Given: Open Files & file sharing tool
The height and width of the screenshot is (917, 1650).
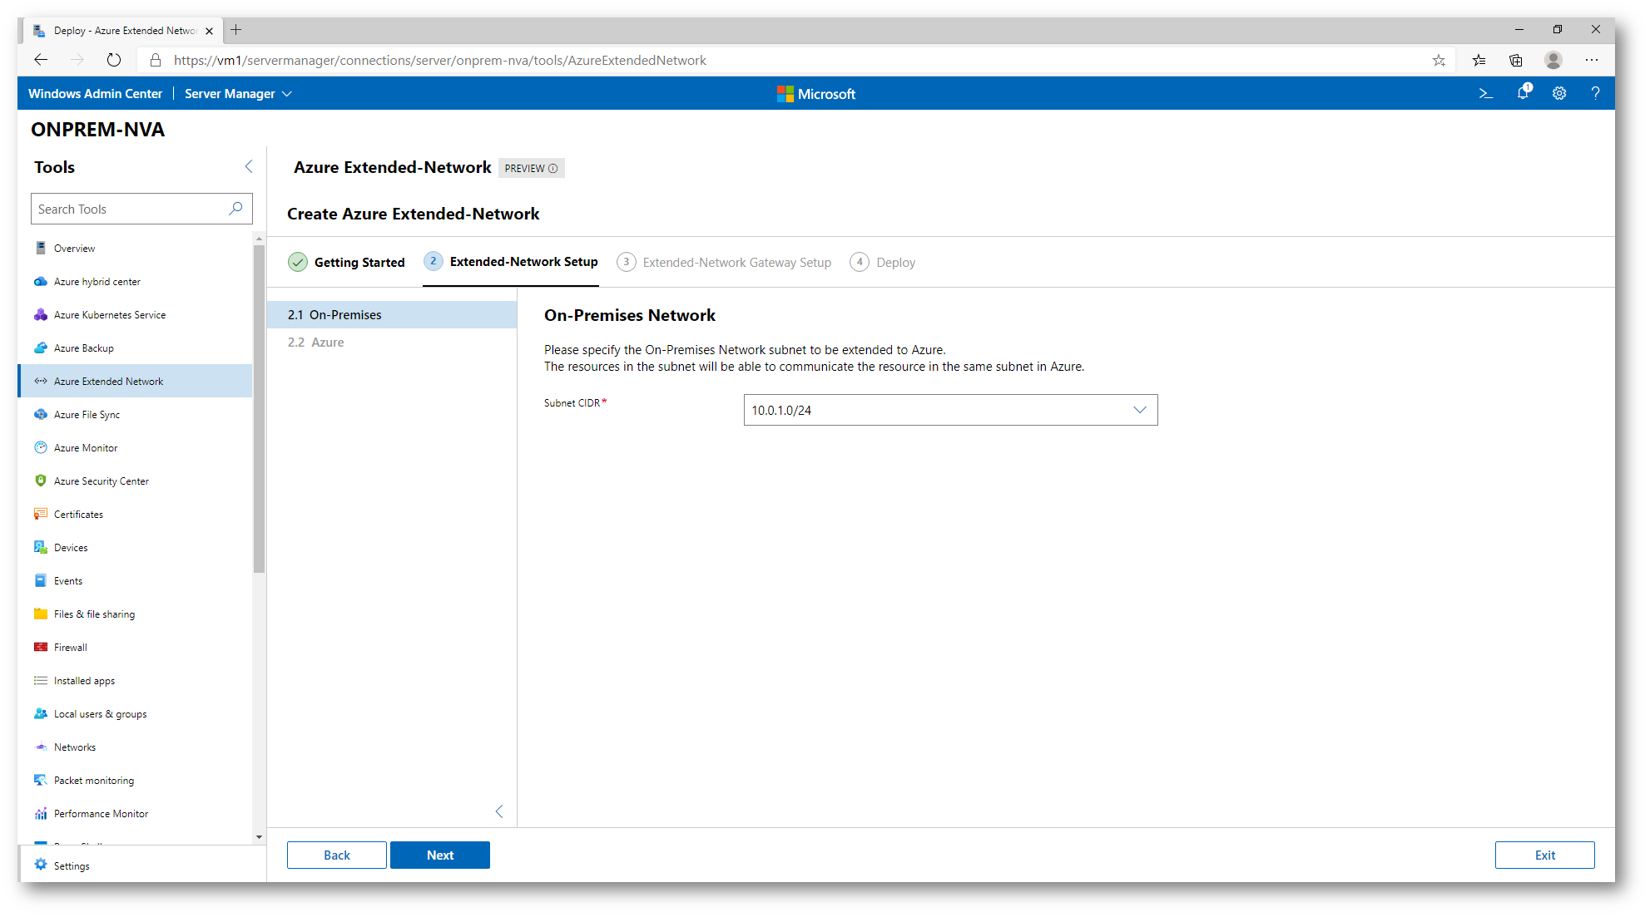Looking at the screenshot, I should (x=135, y=614).
